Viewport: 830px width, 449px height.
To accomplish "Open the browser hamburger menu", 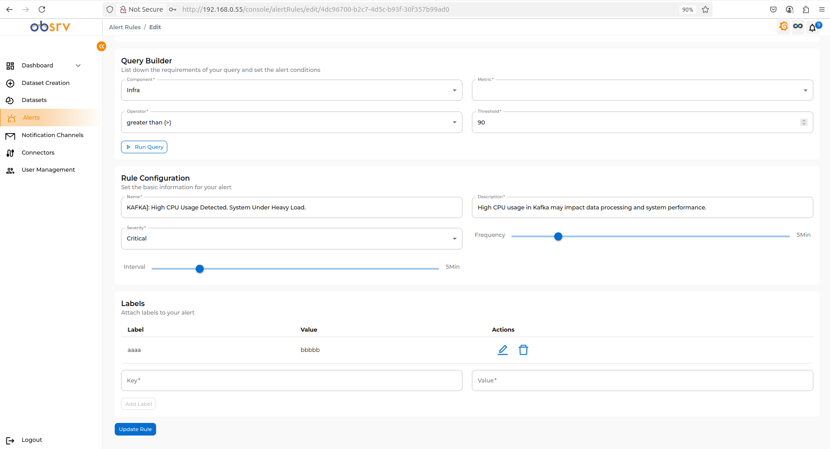I will tap(821, 9).
